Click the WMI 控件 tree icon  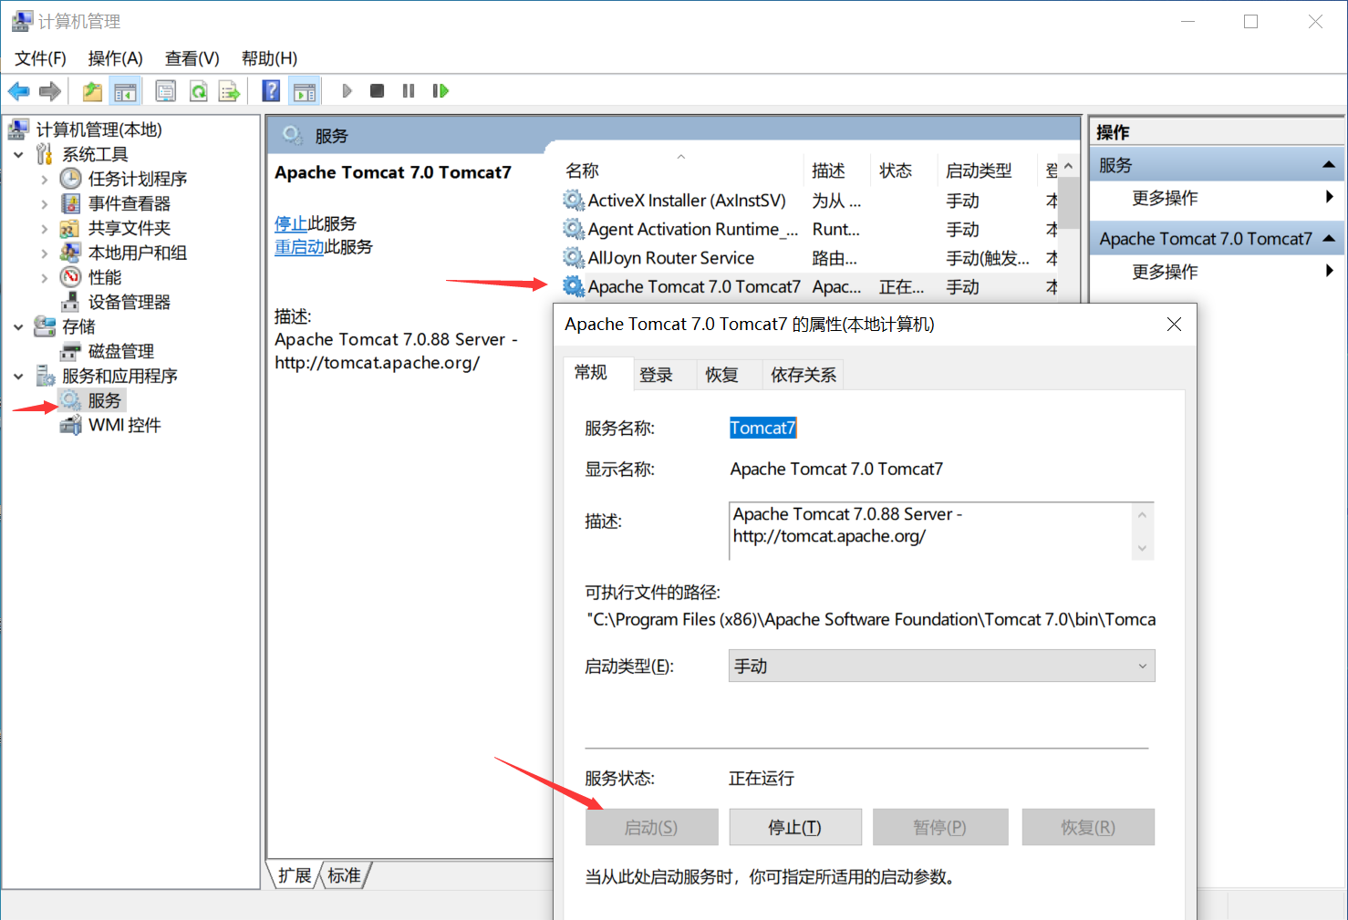pyautogui.click(x=71, y=425)
